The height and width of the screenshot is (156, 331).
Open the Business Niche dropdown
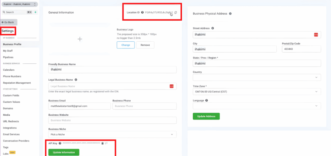[x=112, y=134]
